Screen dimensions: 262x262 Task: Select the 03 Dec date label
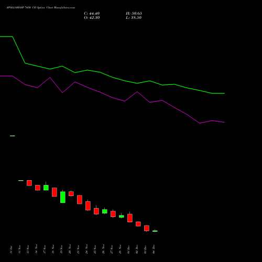click(145, 249)
